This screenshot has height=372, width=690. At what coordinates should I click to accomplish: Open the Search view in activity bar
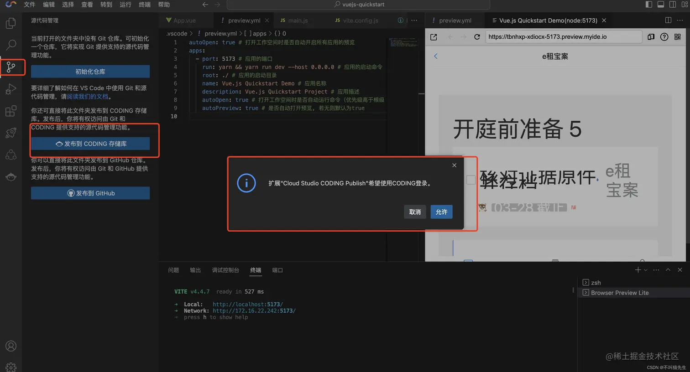coord(11,45)
